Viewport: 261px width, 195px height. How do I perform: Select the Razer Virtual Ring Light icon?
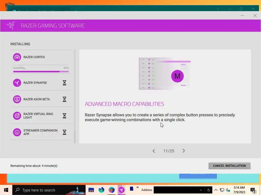click(x=17, y=116)
